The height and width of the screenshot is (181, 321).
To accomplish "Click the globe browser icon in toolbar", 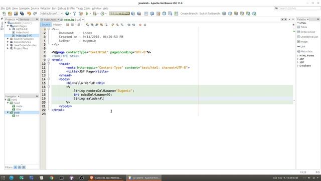I will (x=67, y=14).
